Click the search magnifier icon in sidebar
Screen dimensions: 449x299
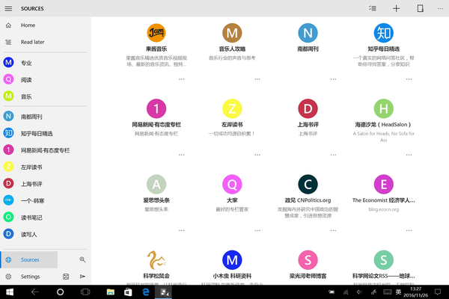(82, 259)
